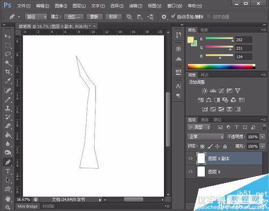Open the 填充 slider dropdown arrow
The width and height of the screenshot is (269, 211).
pos(263,147)
